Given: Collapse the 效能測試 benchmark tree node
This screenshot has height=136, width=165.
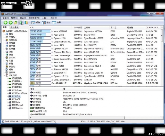Looking at the screenshot, I should 4,75.
